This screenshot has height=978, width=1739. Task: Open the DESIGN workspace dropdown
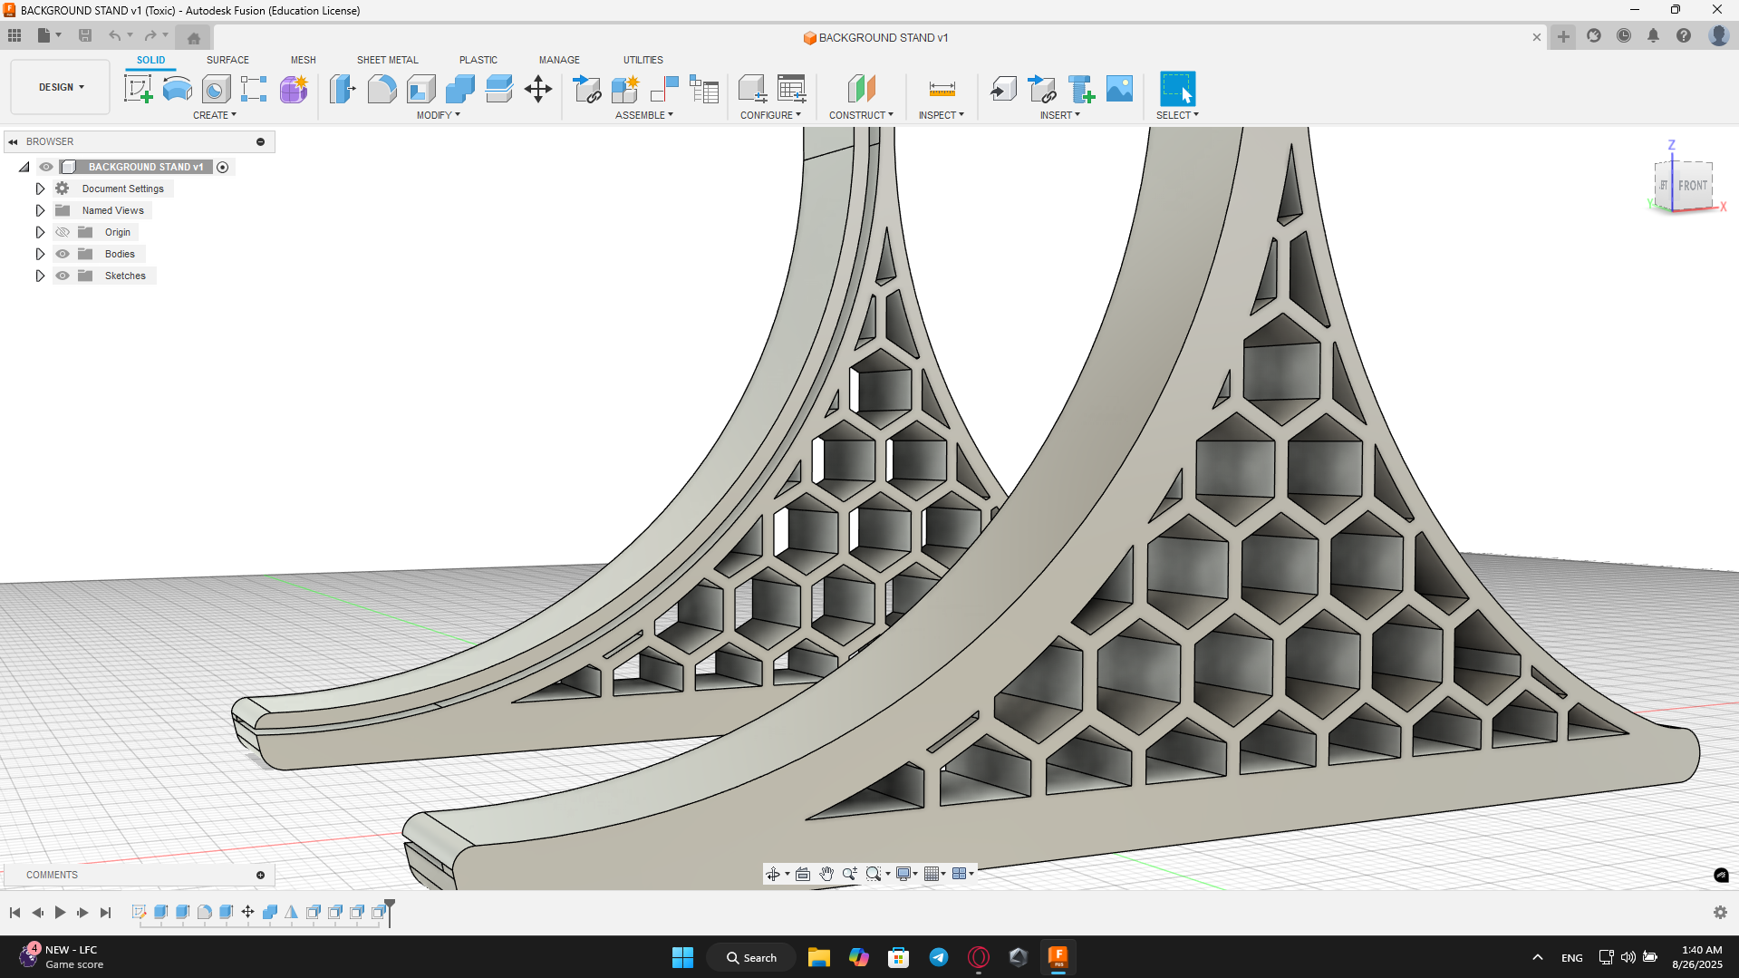pyautogui.click(x=61, y=87)
